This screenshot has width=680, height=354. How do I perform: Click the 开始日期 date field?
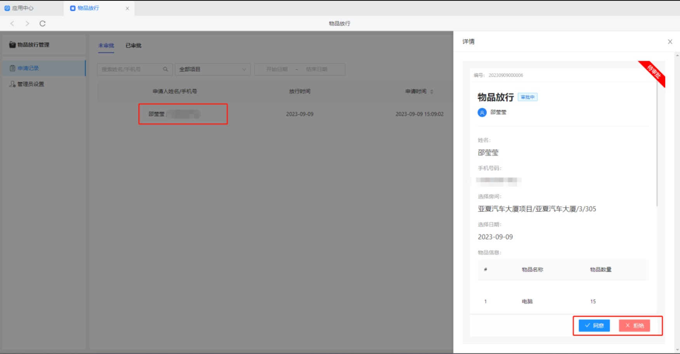(276, 69)
